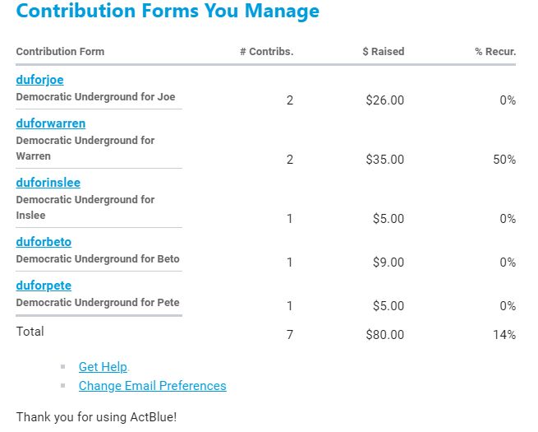538x432 pixels.
Task: Click the $80.00 total raised amount
Action: point(384,335)
